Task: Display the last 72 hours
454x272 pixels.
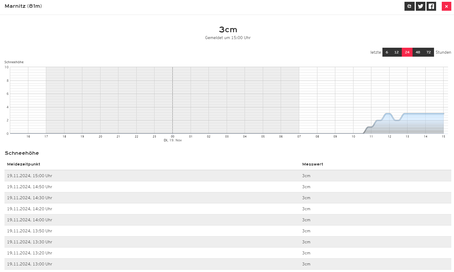Action: click(429, 52)
